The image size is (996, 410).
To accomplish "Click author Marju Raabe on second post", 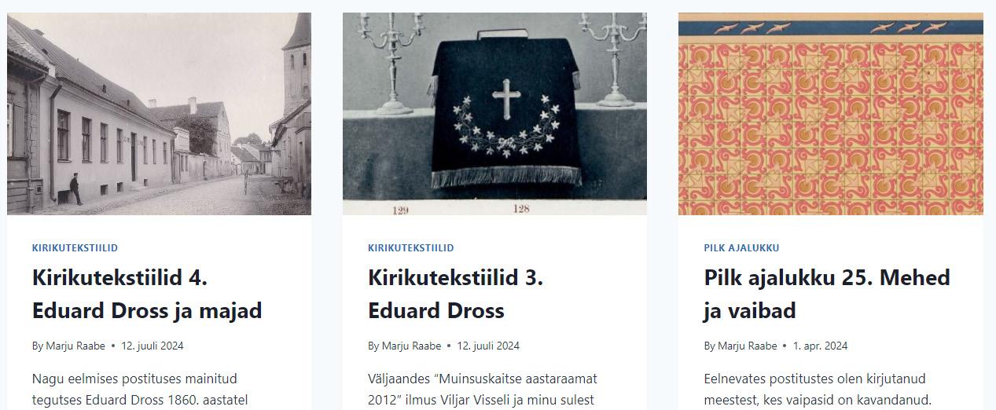I will coord(411,346).
